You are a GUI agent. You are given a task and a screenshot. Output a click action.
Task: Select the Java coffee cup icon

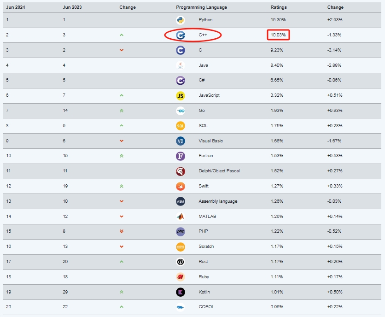[x=181, y=65]
